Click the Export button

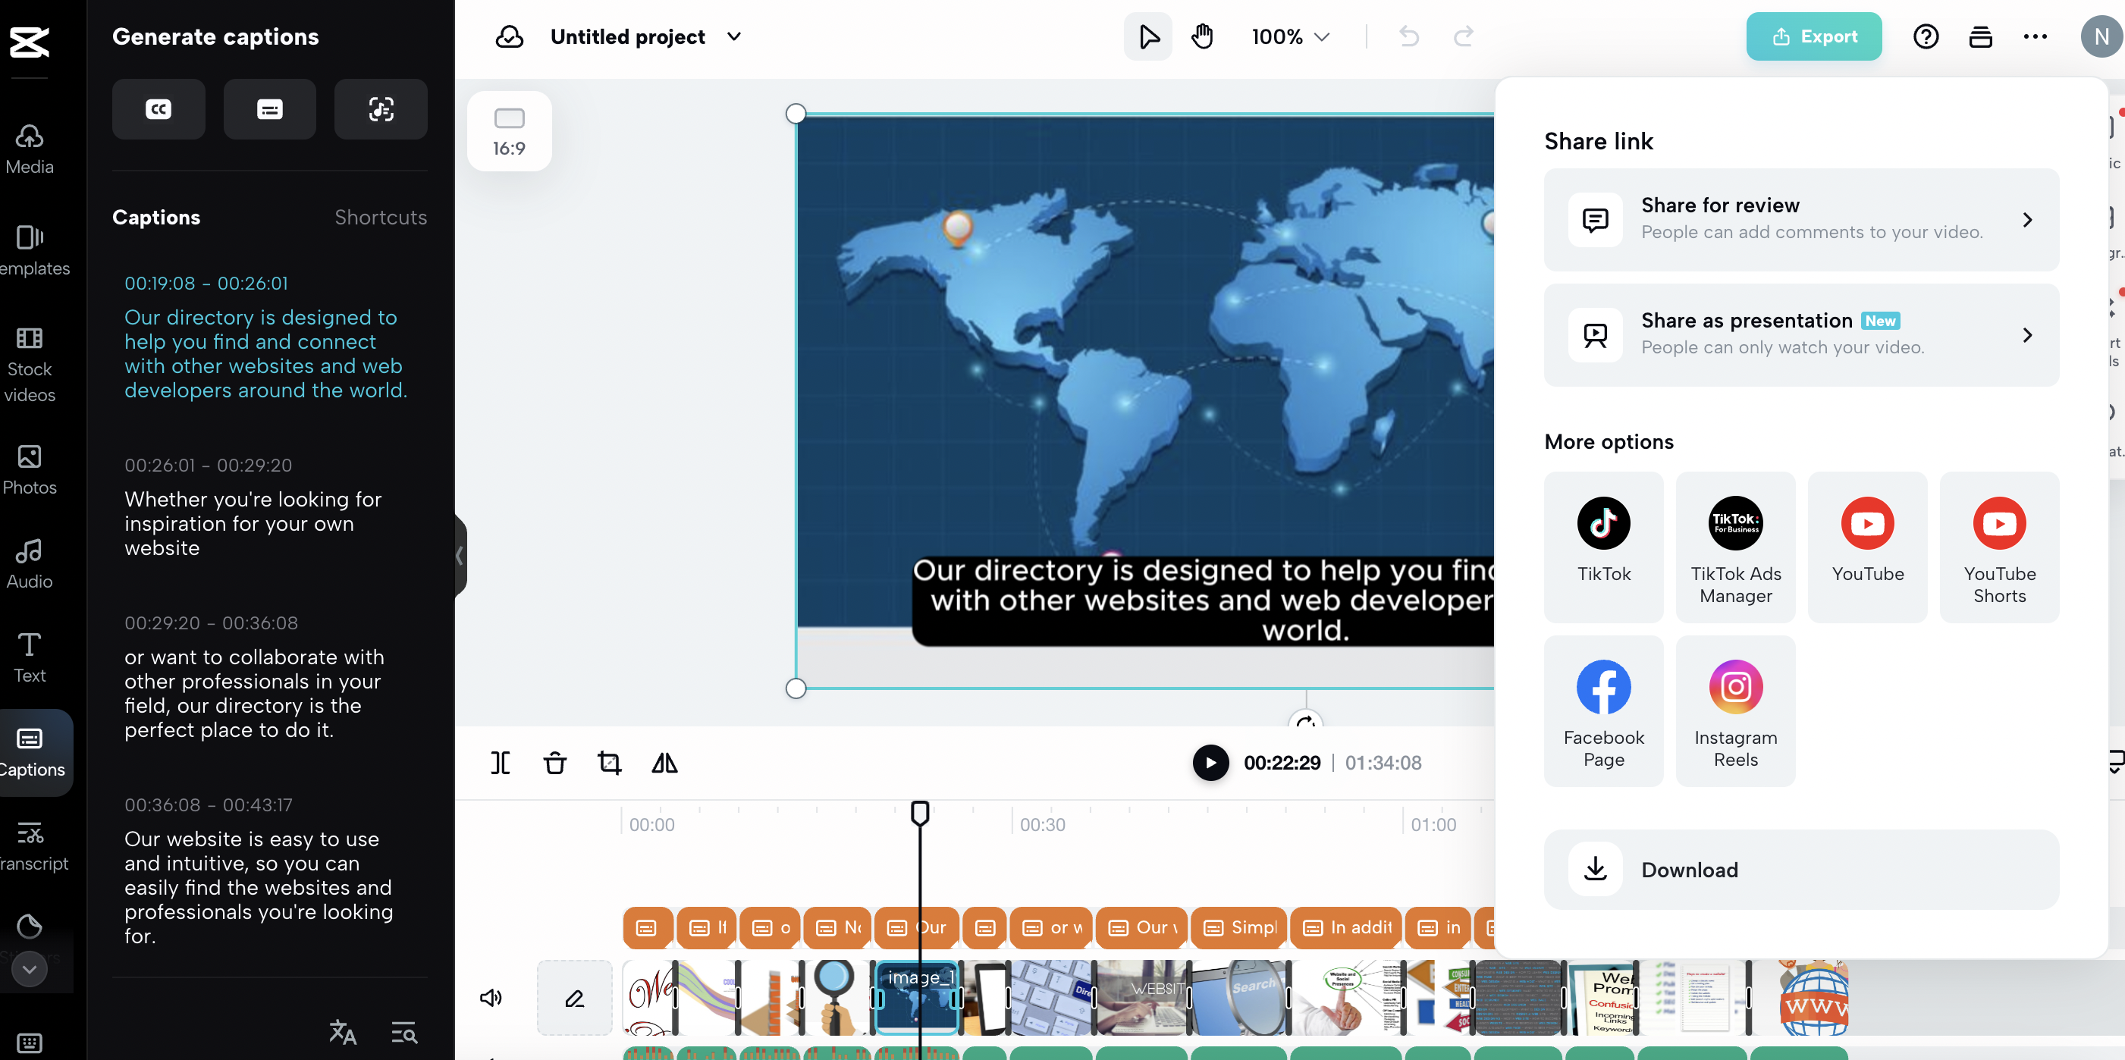pyautogui.click(x=1813, y=36)
